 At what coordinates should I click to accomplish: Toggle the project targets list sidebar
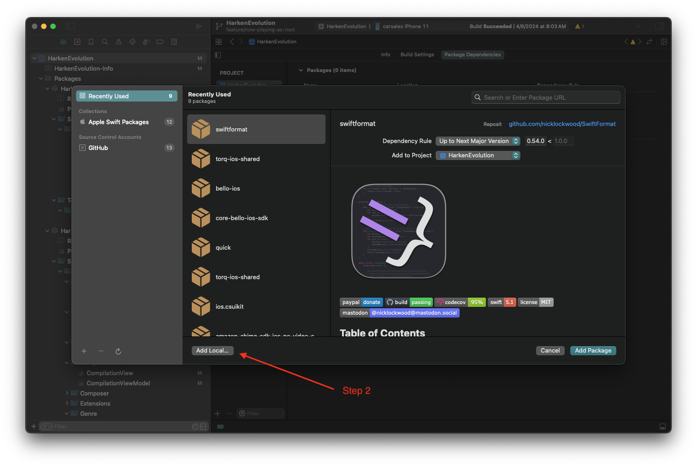pyautogui.click(x=218, y=55)
